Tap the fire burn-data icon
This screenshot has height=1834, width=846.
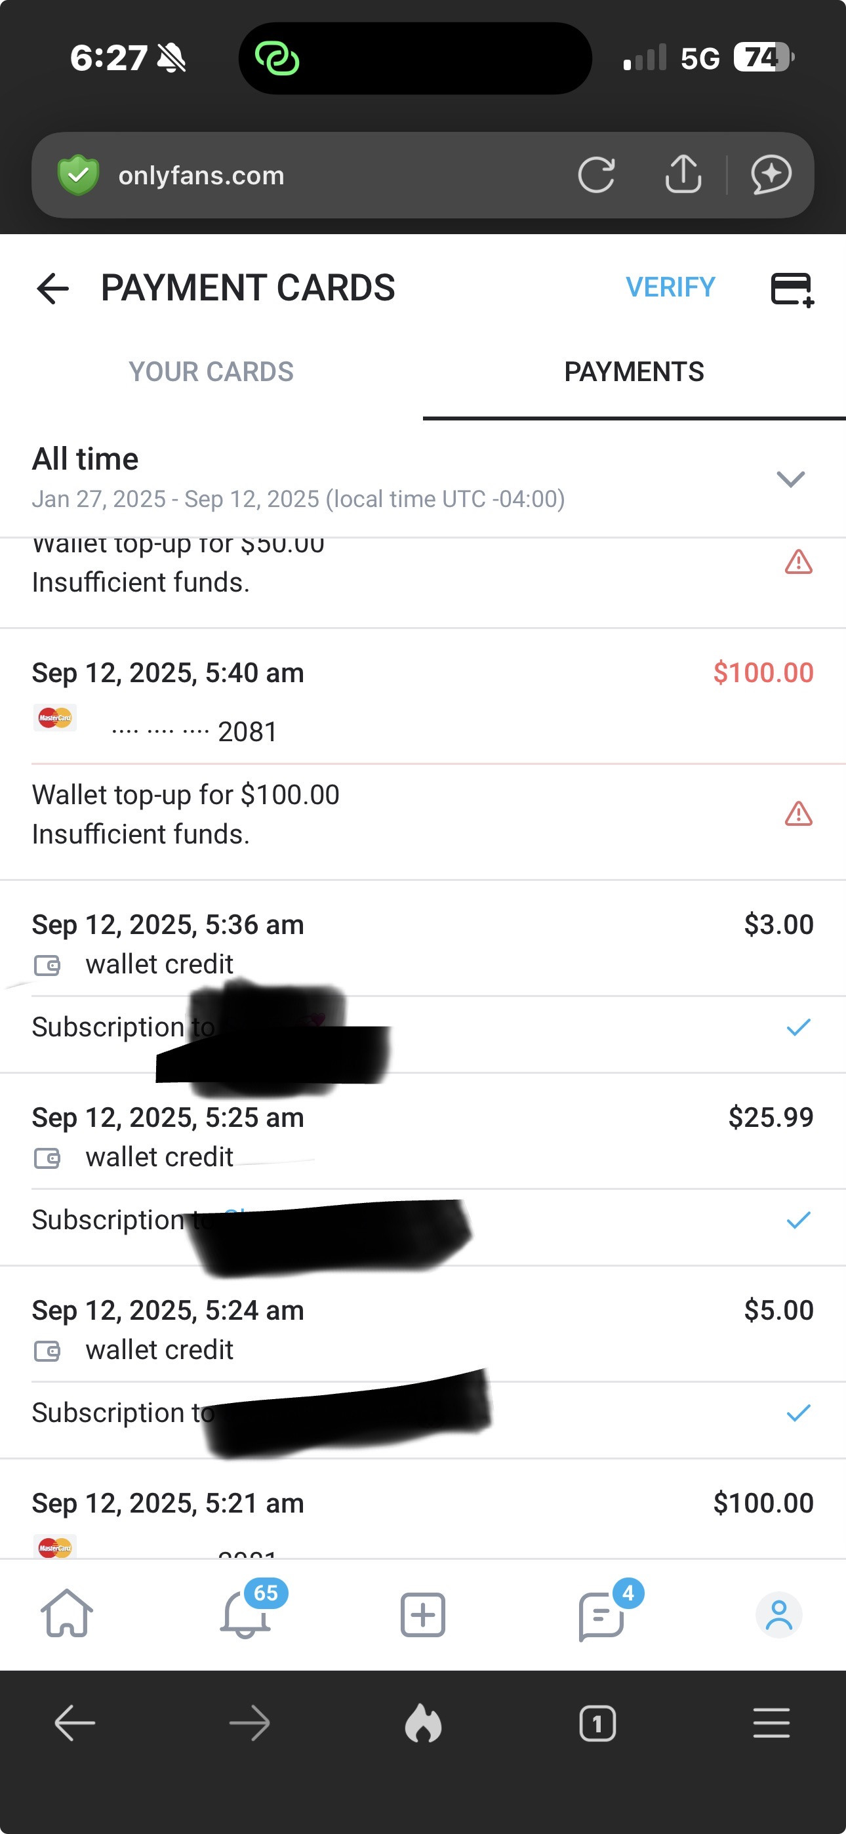(423, 1724)
